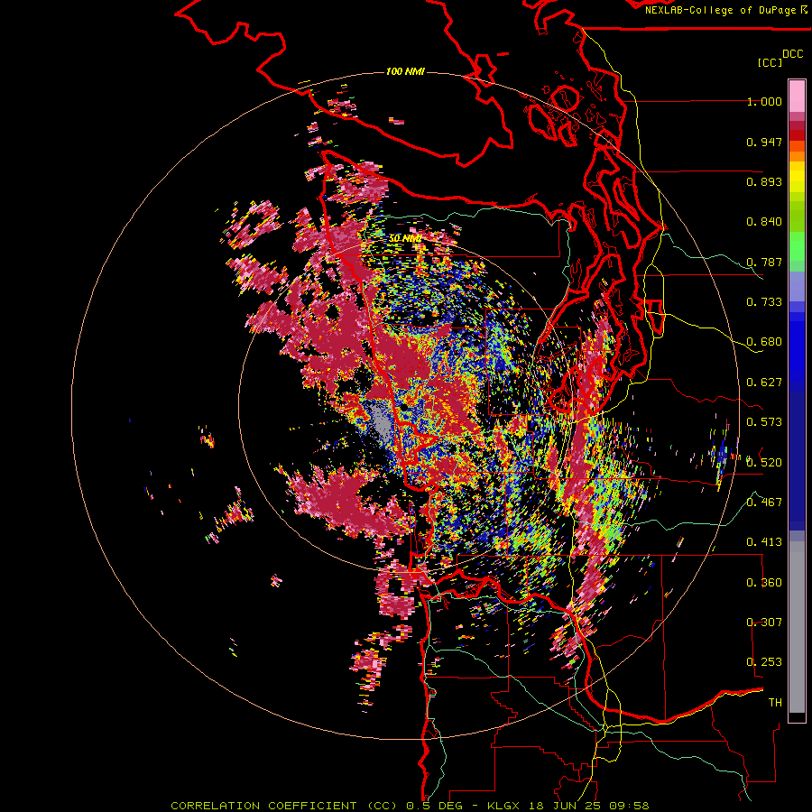Click the 0.893 scale value
Image resolution: width=812 pixels, height=812 pixels.
764,181
